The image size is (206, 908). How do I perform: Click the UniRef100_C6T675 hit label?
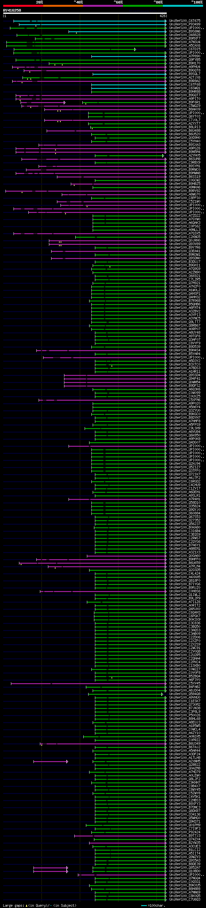coord(184,21)
